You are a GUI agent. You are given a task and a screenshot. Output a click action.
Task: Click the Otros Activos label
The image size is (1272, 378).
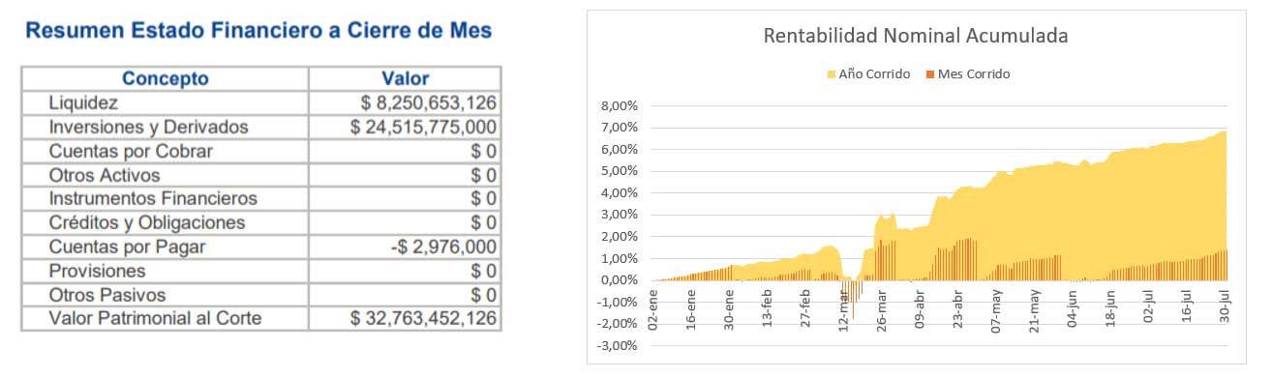coord(105,175)
